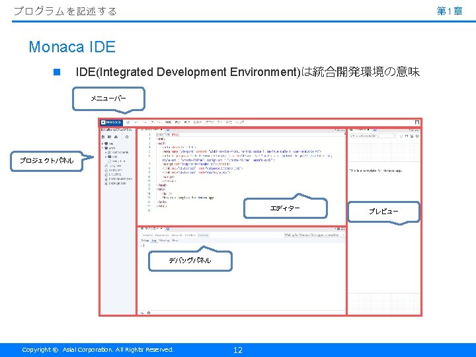Collapse the www folder arrow
Viewport: 476px width, 357px height.
(102, 148)
